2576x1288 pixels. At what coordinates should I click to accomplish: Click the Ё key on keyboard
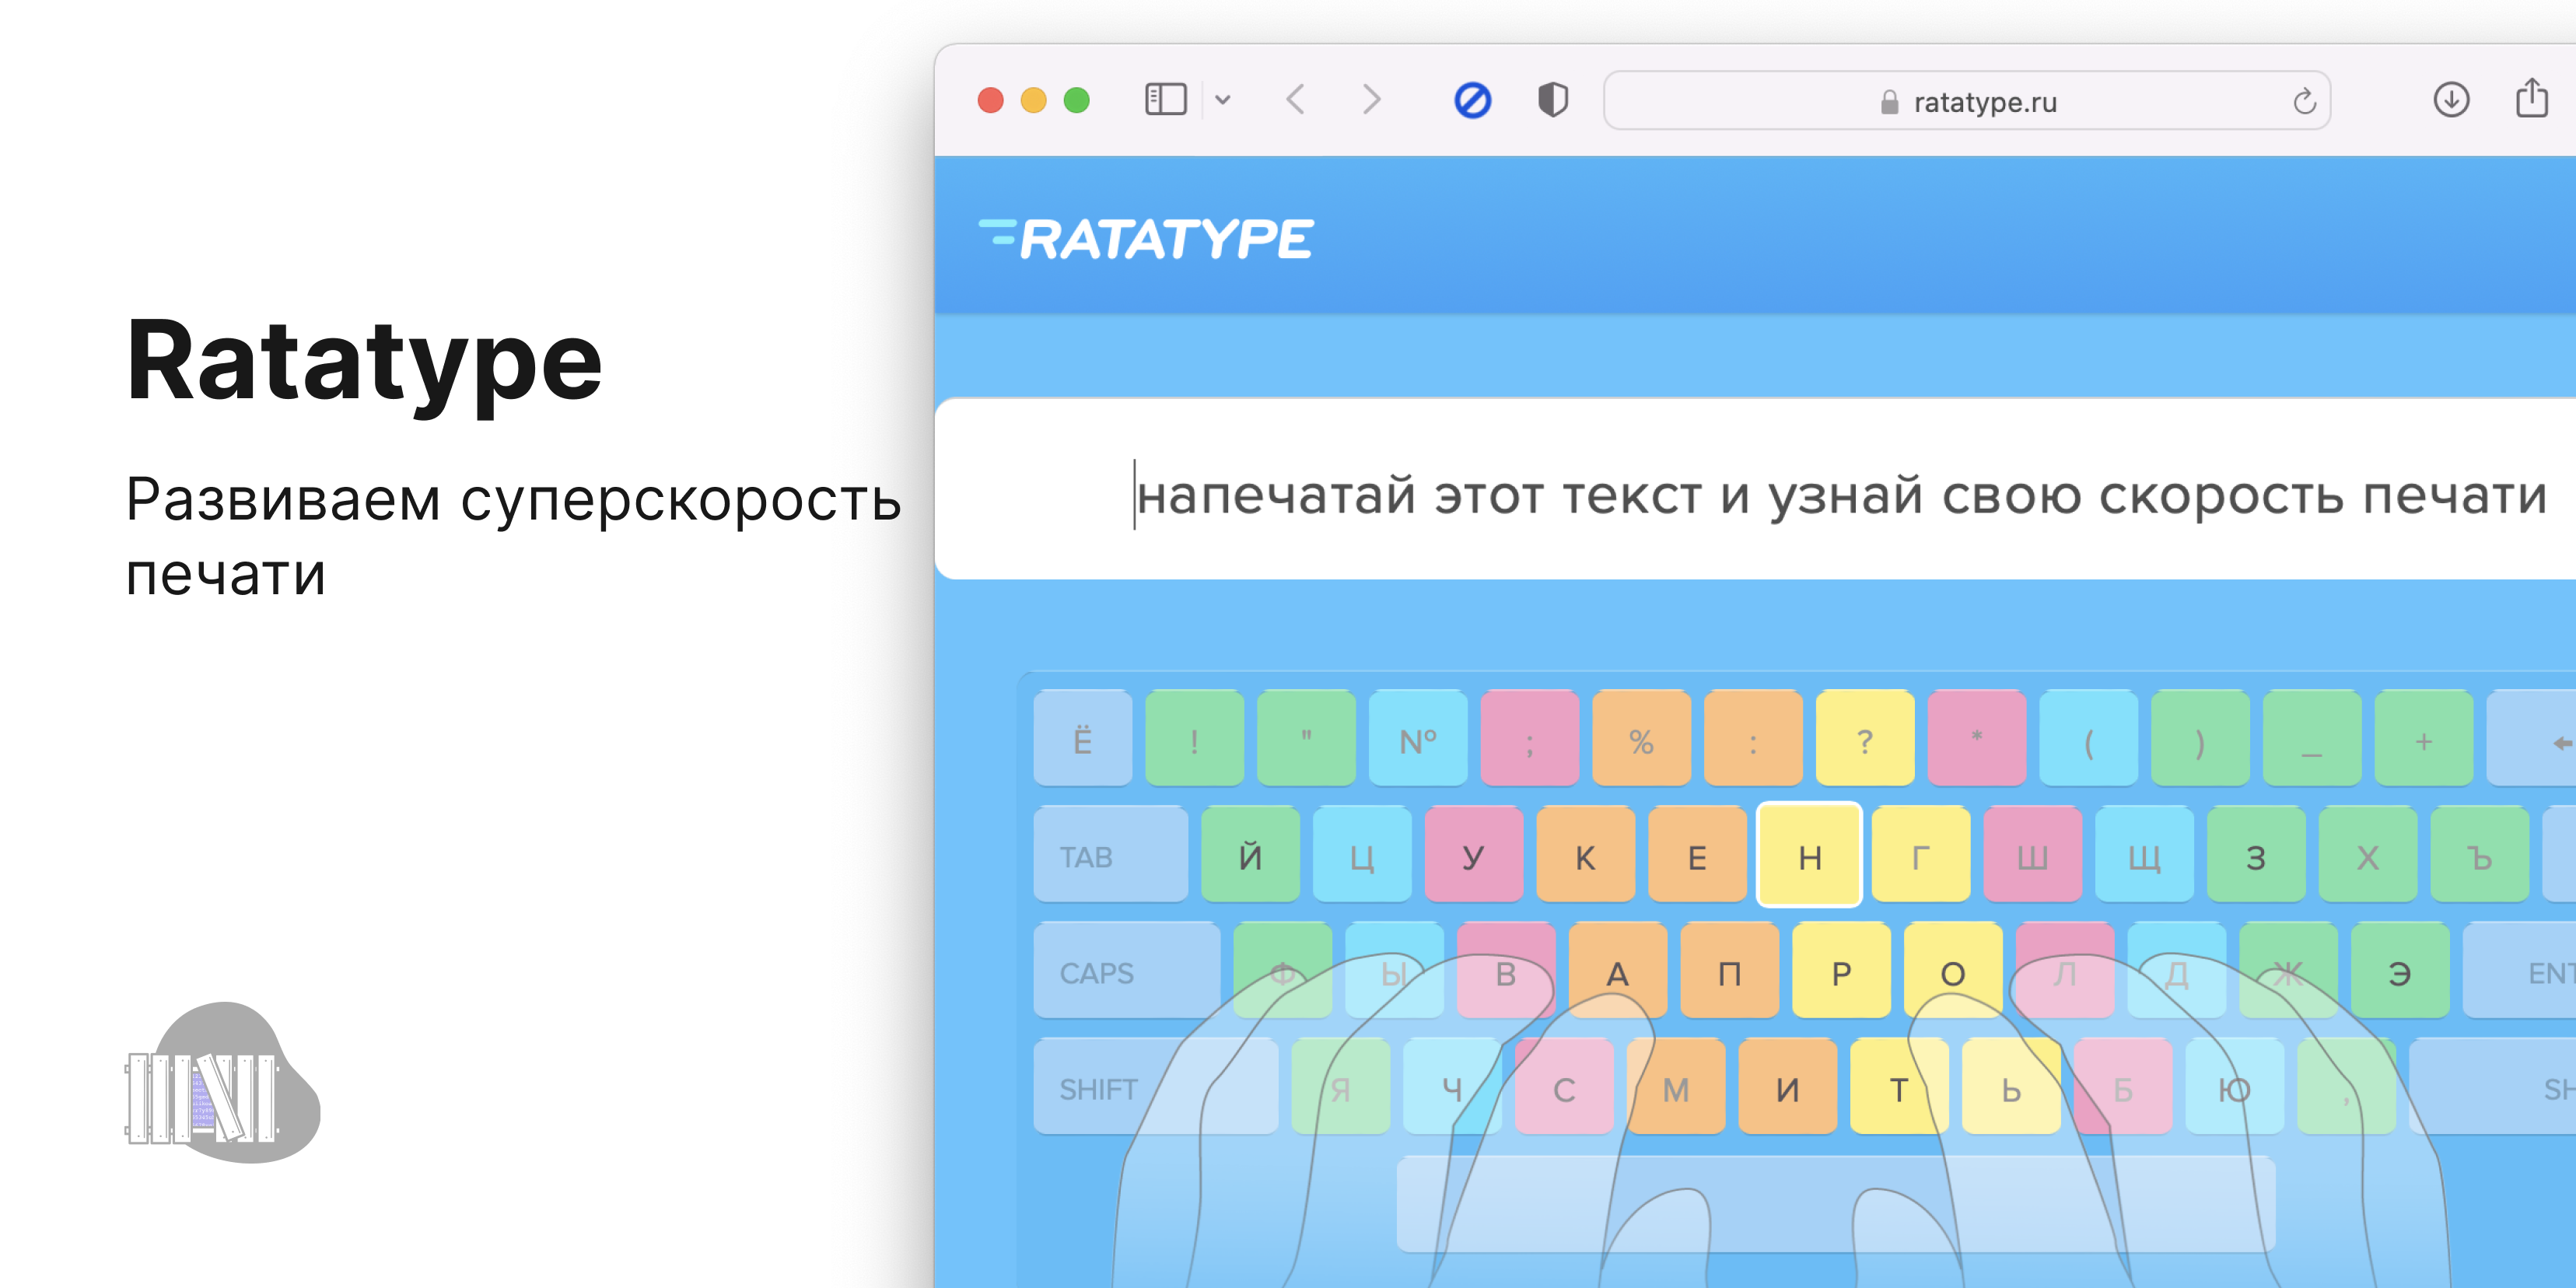click(1083, 738)
